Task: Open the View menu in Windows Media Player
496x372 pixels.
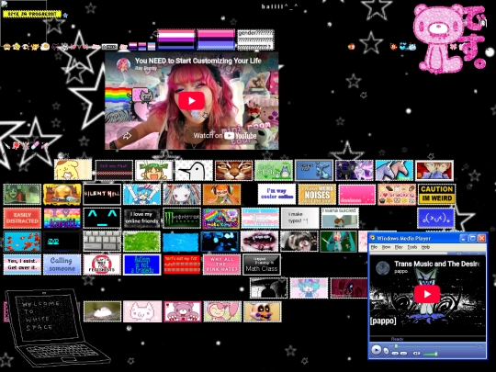Action: coord(386,247)
